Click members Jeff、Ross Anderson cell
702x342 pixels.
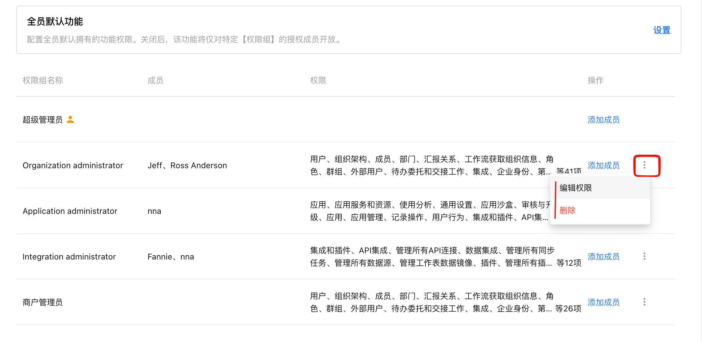point(187,165)
